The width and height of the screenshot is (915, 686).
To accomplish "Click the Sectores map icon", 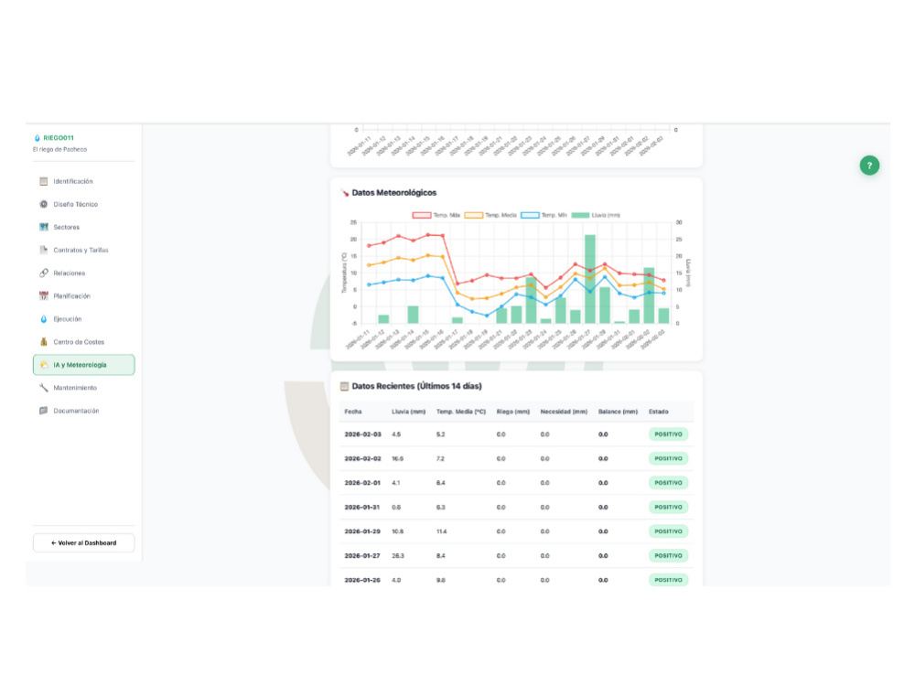I will (44, 227).
